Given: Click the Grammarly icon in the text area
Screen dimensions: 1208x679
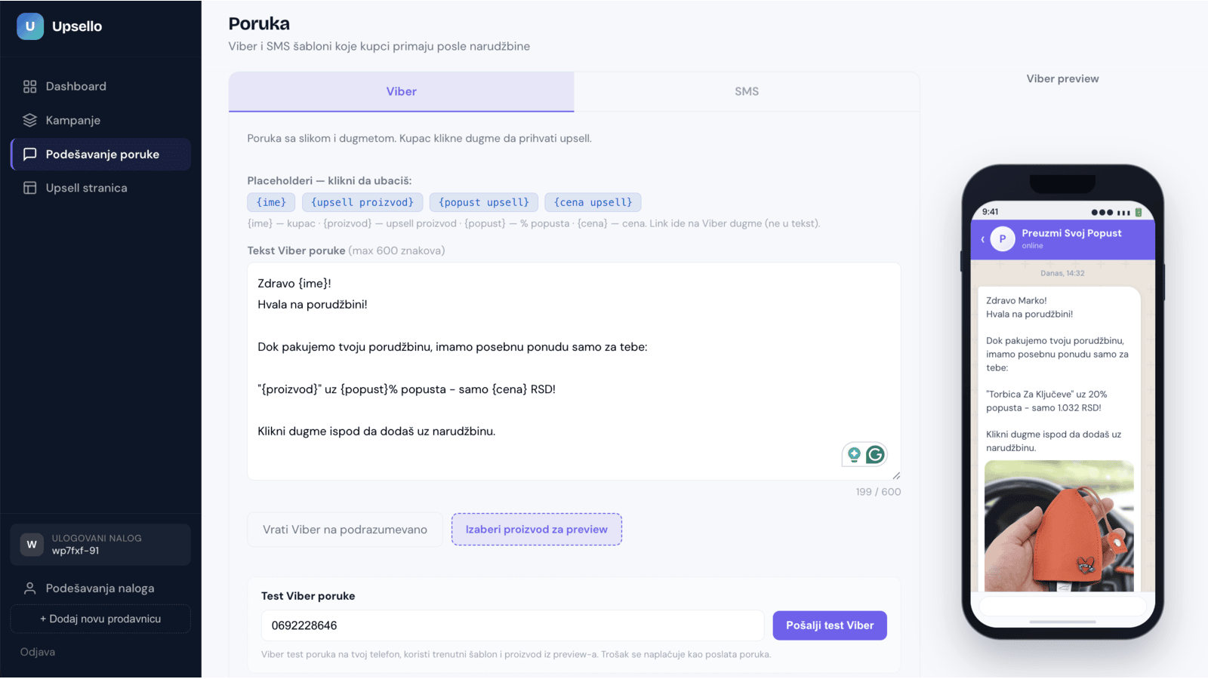Looking at the screenshot, I should point(875,455).
